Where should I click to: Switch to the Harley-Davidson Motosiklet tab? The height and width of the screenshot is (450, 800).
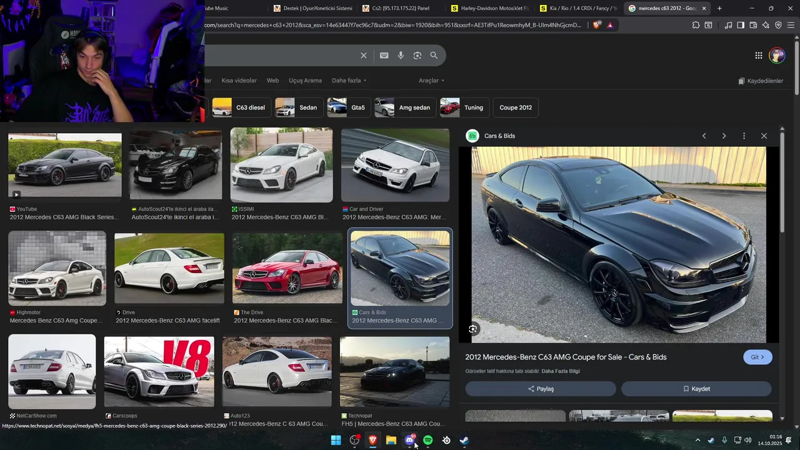489,8
